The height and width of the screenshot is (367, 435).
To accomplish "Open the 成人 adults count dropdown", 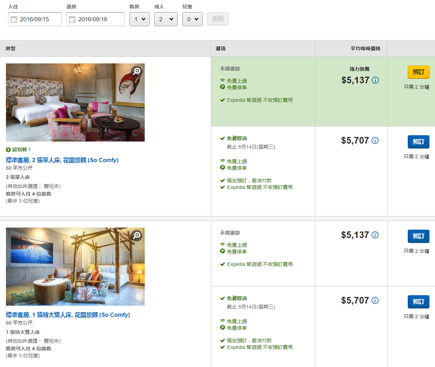I will click(x=166, y=19).
